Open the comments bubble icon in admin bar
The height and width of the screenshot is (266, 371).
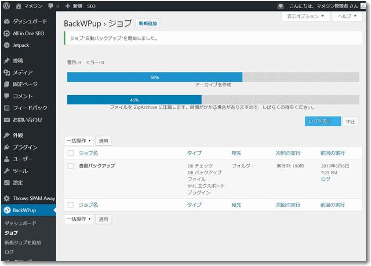point(50,5)
